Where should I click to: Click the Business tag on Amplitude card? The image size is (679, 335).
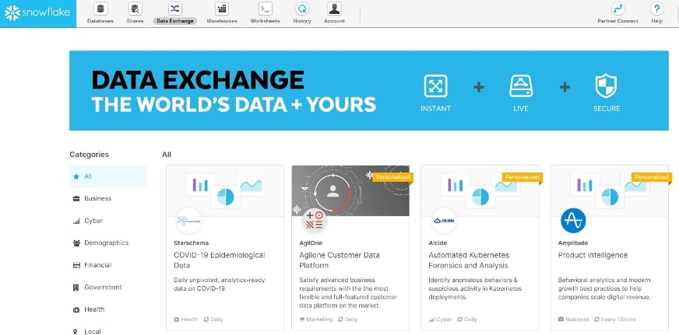573,319
